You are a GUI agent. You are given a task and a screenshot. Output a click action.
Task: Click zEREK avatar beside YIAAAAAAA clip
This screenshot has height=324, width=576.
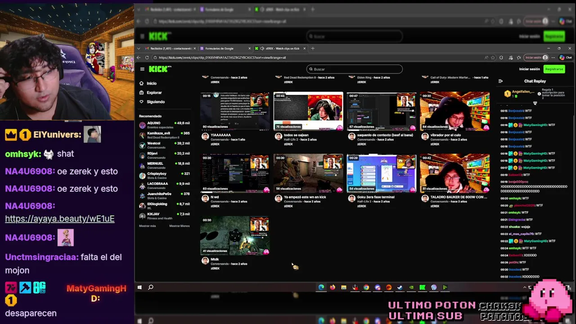pyautogui.click(x=205, y=136)
